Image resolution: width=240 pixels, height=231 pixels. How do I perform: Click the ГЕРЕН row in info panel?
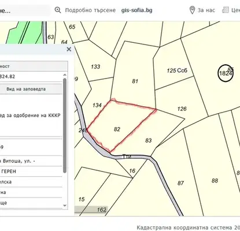click(x=31, y=172)
